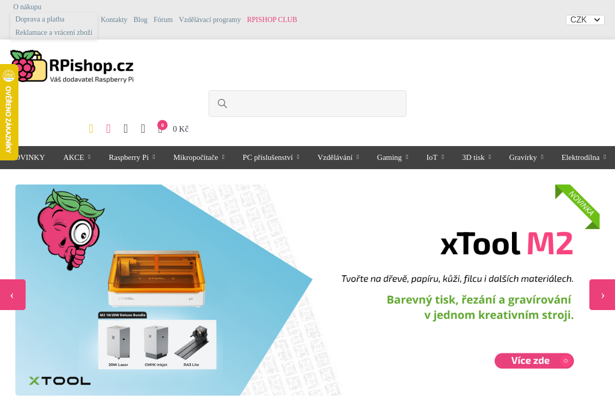Expand the 3D tisk menu arrow
Screen dimensions: 615x410
489,157
